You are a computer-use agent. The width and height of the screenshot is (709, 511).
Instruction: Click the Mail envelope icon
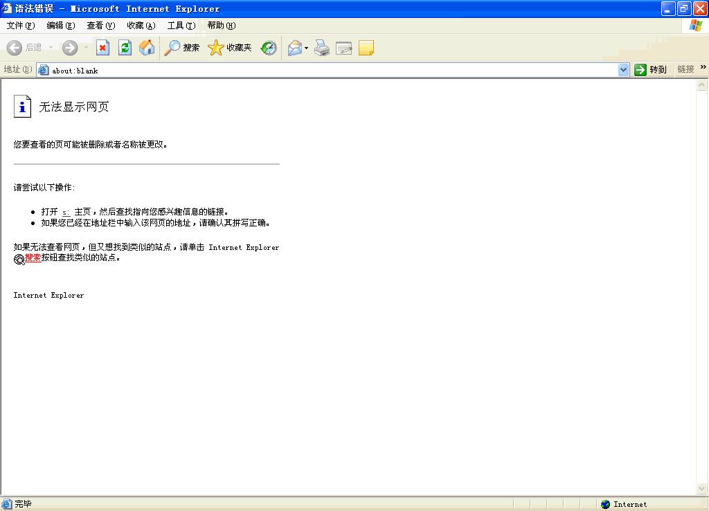[x=294, y=48]
